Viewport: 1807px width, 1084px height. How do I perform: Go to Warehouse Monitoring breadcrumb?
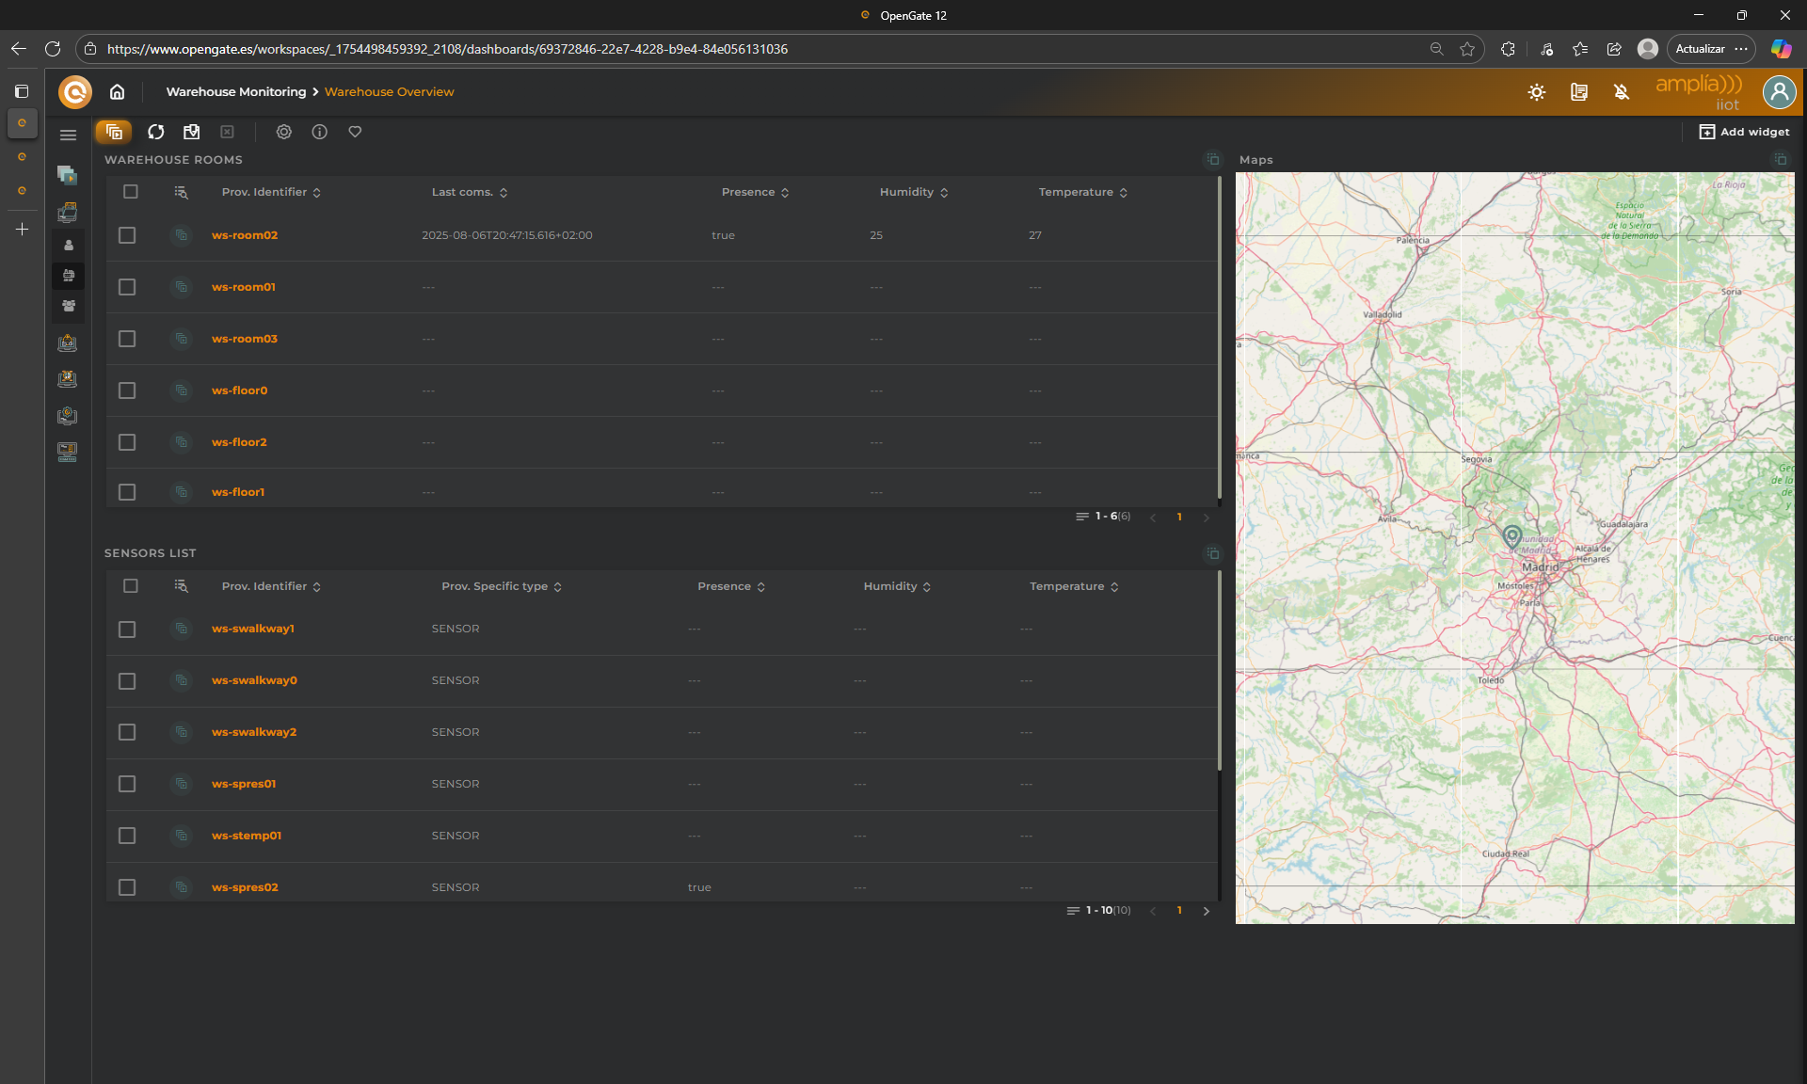pyautogui.click(x=235, y=91)
